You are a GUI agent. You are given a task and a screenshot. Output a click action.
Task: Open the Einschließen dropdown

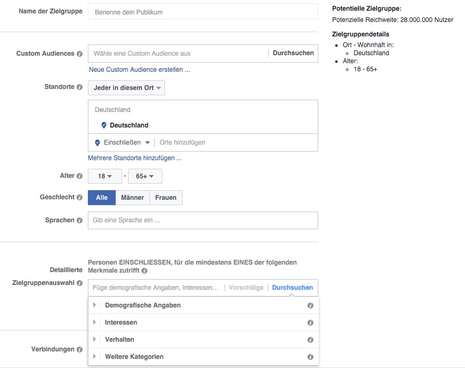point(126,142)
